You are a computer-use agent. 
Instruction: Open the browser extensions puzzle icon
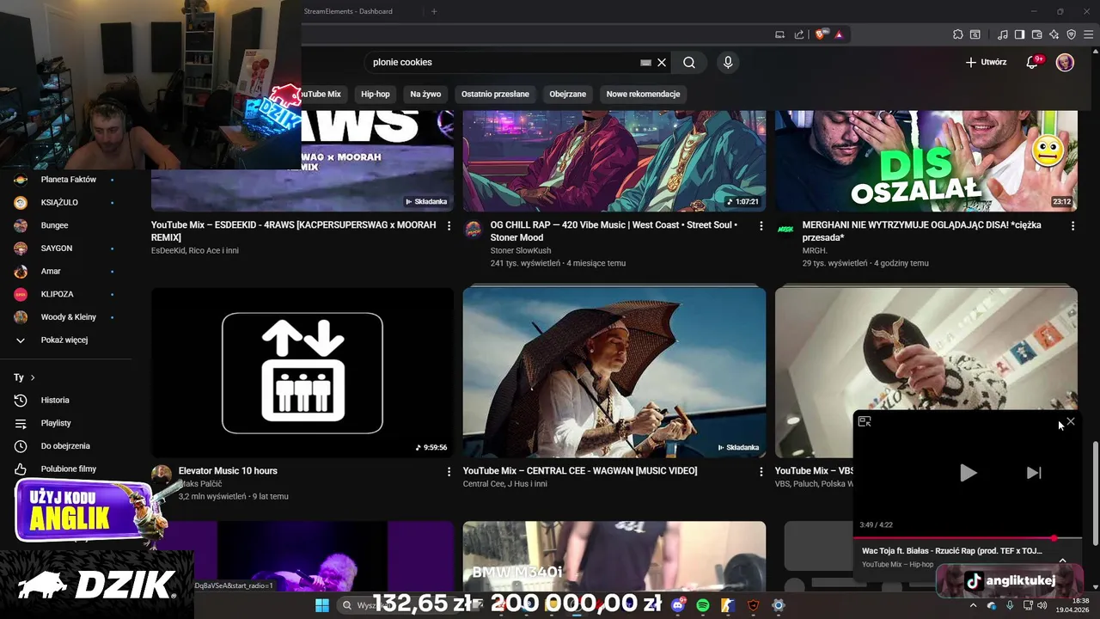pyautogui.click(x=957, y=34)
